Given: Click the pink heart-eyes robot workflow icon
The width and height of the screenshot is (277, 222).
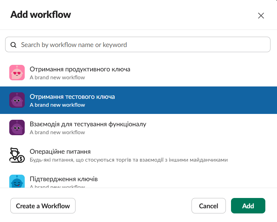Looking at the screenshot, I should click(17, 72).
